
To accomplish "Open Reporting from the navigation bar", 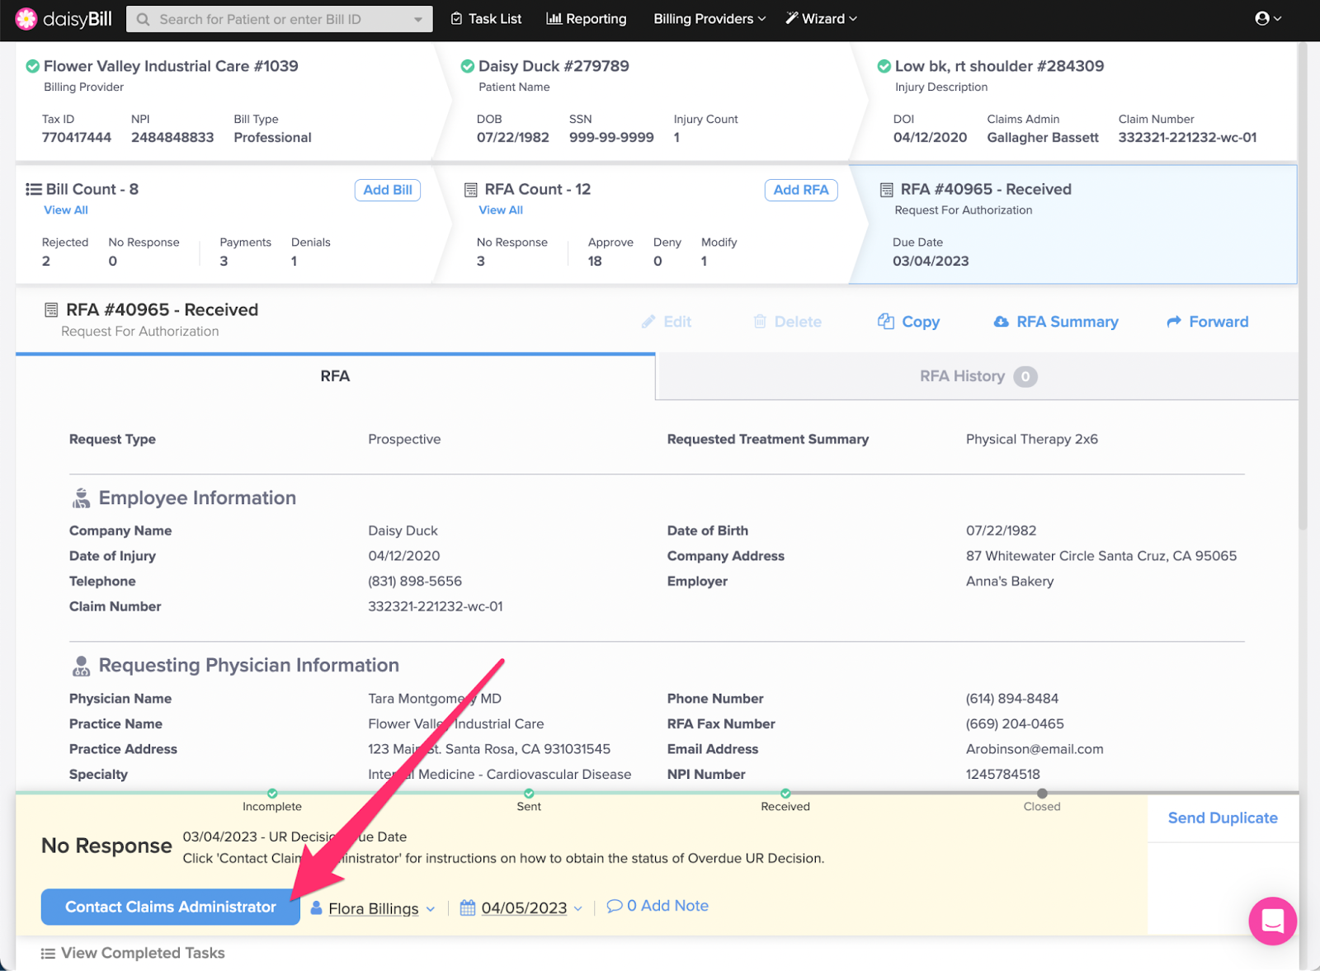I will click(x=587, y=18).
